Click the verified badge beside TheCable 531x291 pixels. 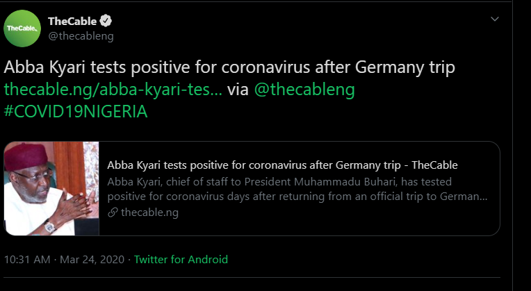click(106, 21)
